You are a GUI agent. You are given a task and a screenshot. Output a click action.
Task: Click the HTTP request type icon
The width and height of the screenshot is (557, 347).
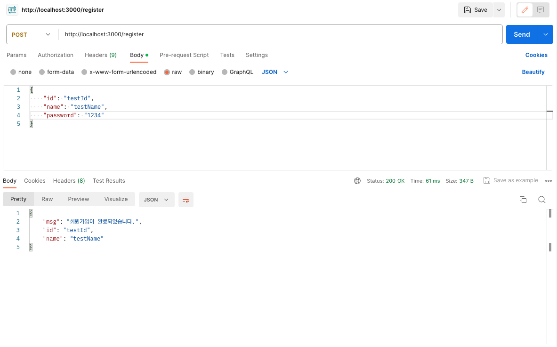click(12, 10)
